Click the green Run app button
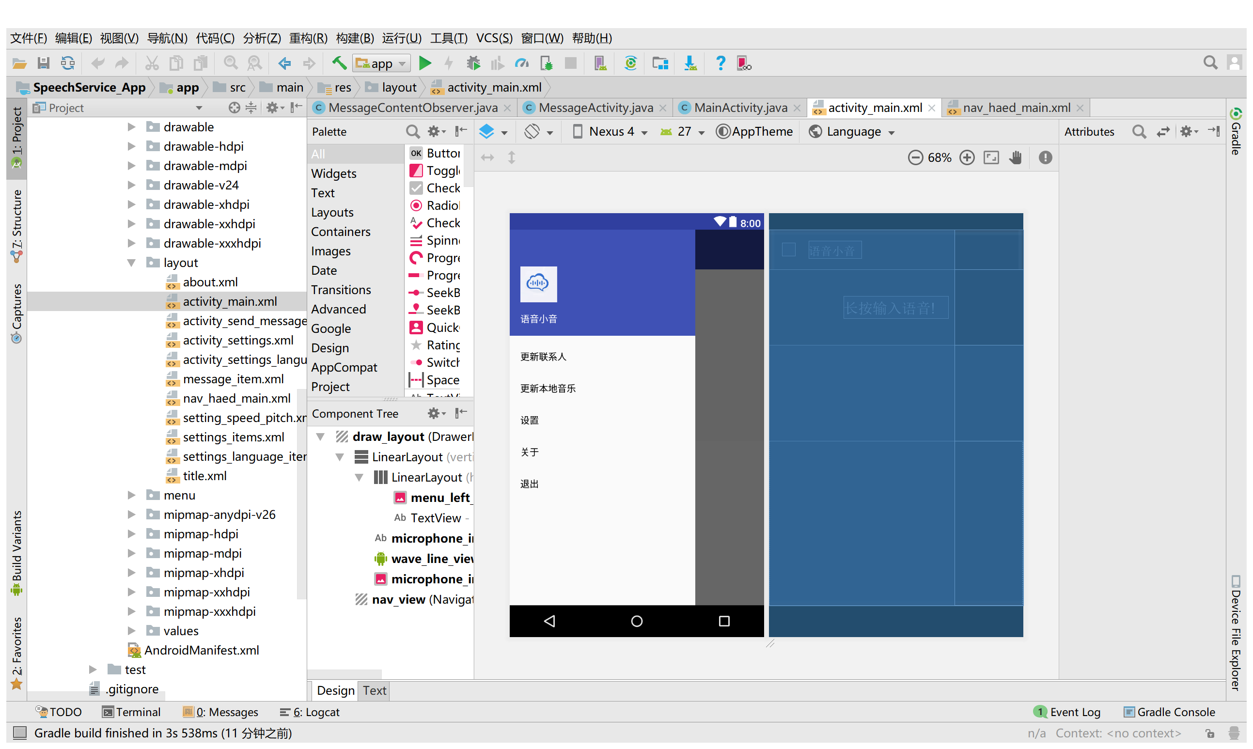The image size is (1253, 749). [x=425, y=63]
